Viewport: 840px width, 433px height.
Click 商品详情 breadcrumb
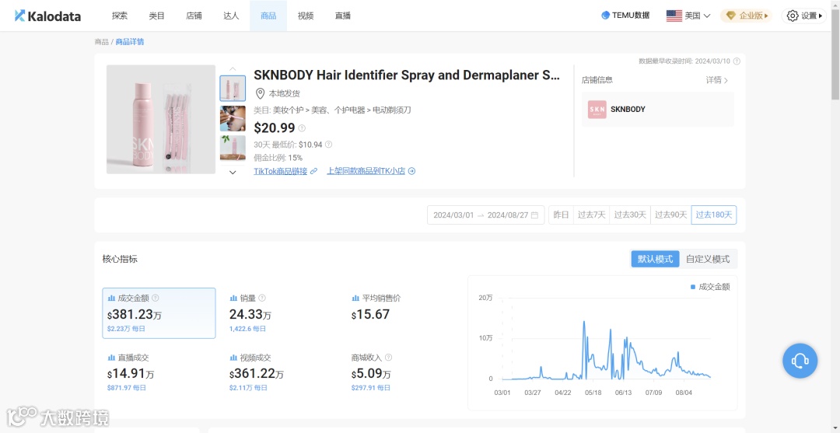pos(130,42)
